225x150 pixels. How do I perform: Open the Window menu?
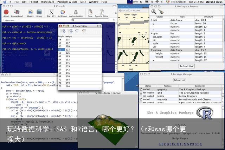click(94, 2)
